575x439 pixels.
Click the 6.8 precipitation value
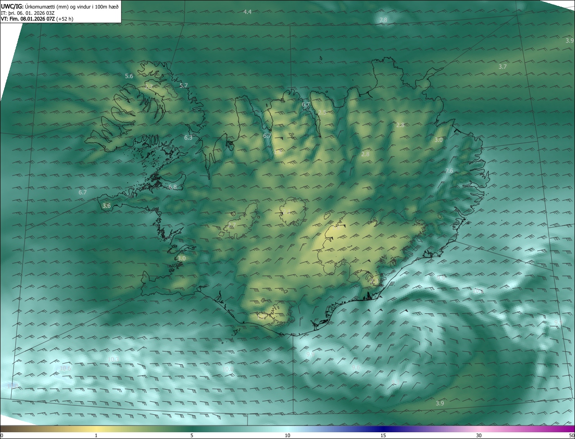click(x=172, y=187)
